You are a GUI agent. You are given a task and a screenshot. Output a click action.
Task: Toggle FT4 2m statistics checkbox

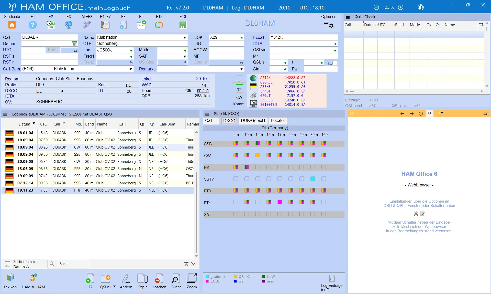pyautogui.click(x=236, y=202)
